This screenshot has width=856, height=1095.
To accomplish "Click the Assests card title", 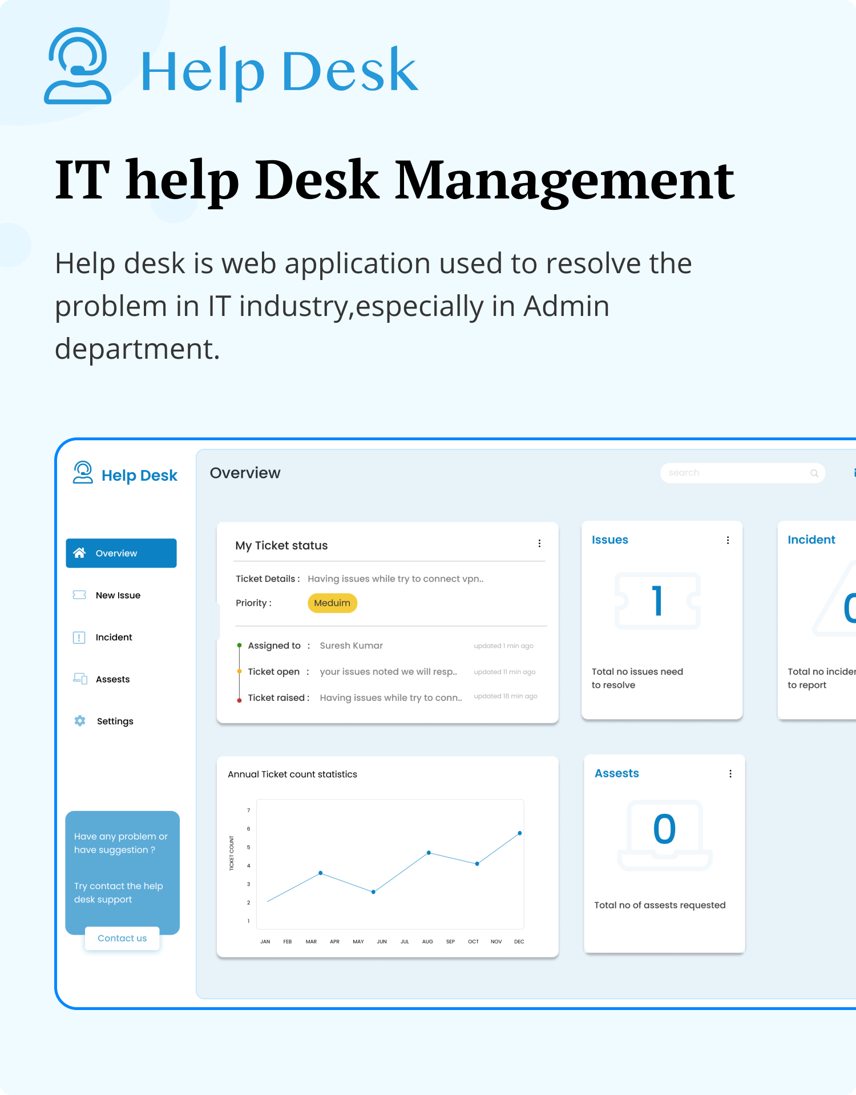I will (616, 773).
